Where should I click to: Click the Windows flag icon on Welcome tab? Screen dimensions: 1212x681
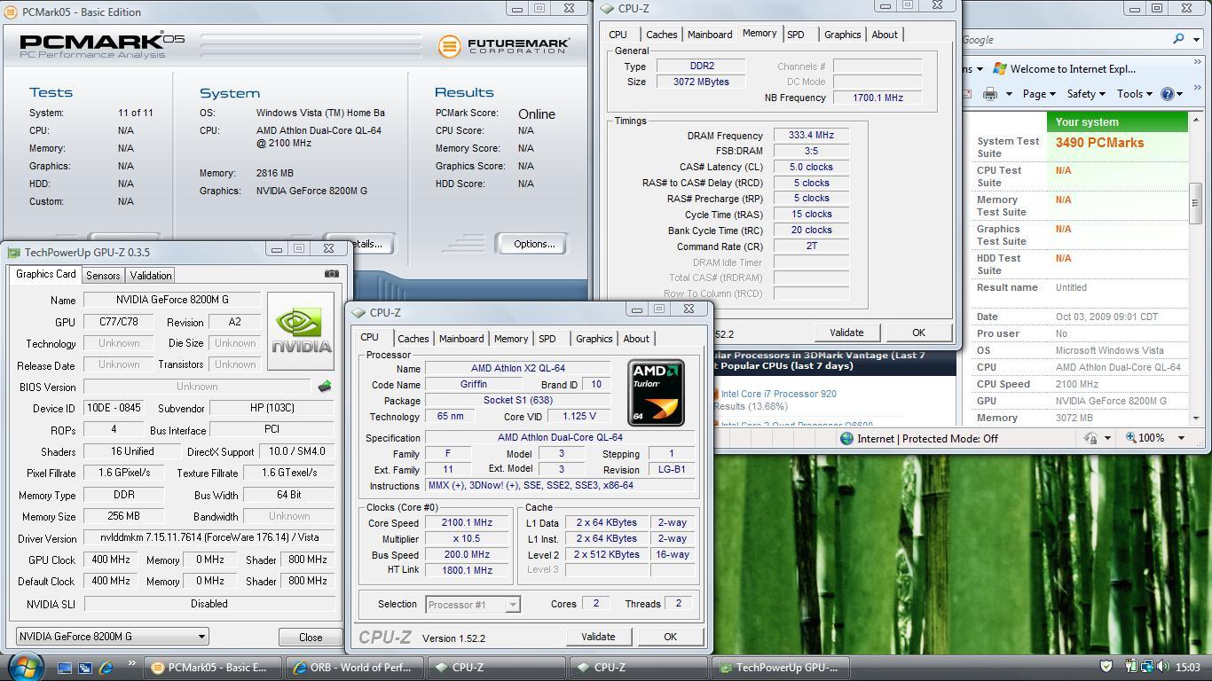point(1000,68)
